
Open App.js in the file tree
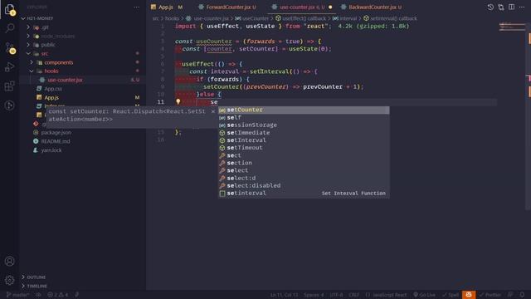(51, 98)
